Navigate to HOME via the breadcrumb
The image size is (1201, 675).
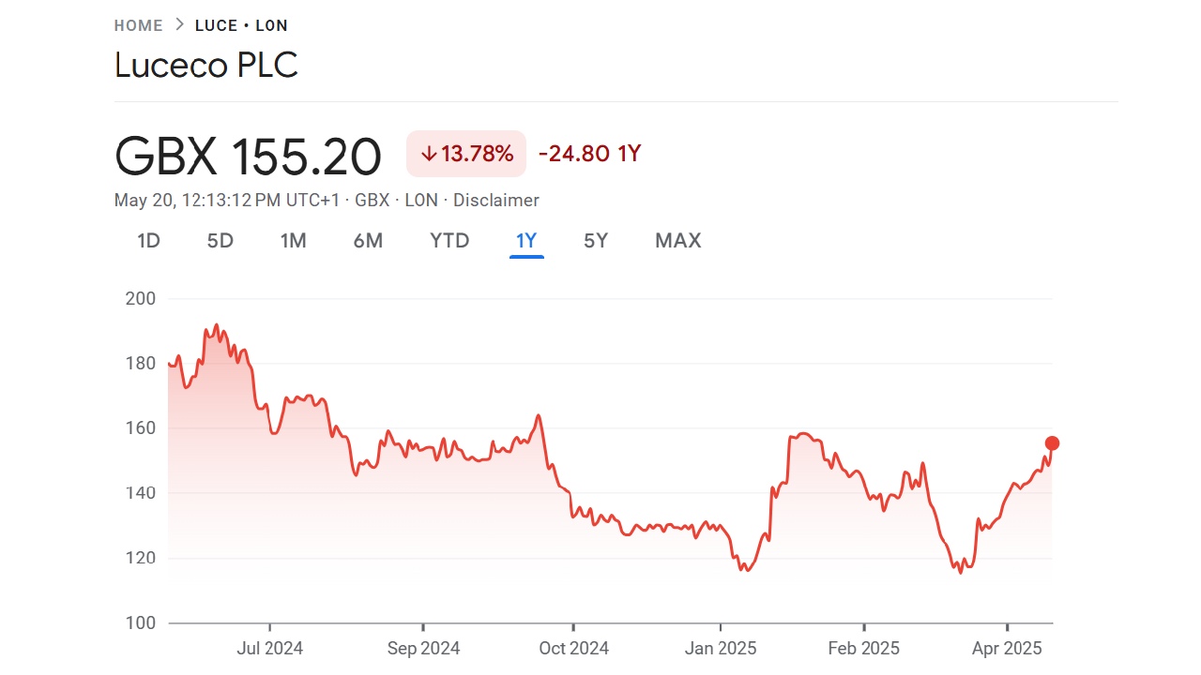pos(138,25)
